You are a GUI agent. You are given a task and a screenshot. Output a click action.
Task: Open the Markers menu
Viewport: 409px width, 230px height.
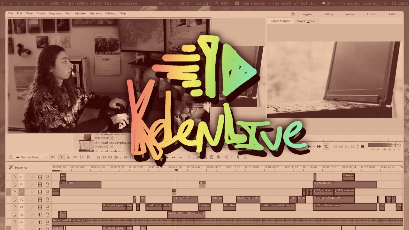(96, 13)
